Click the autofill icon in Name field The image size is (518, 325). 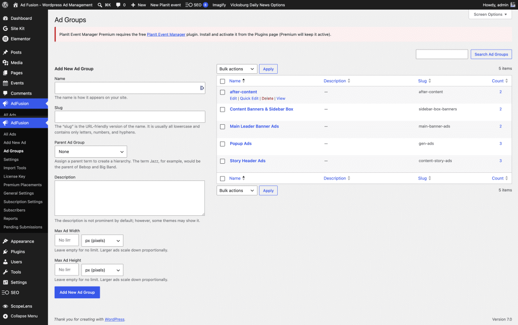coord(201,88)
